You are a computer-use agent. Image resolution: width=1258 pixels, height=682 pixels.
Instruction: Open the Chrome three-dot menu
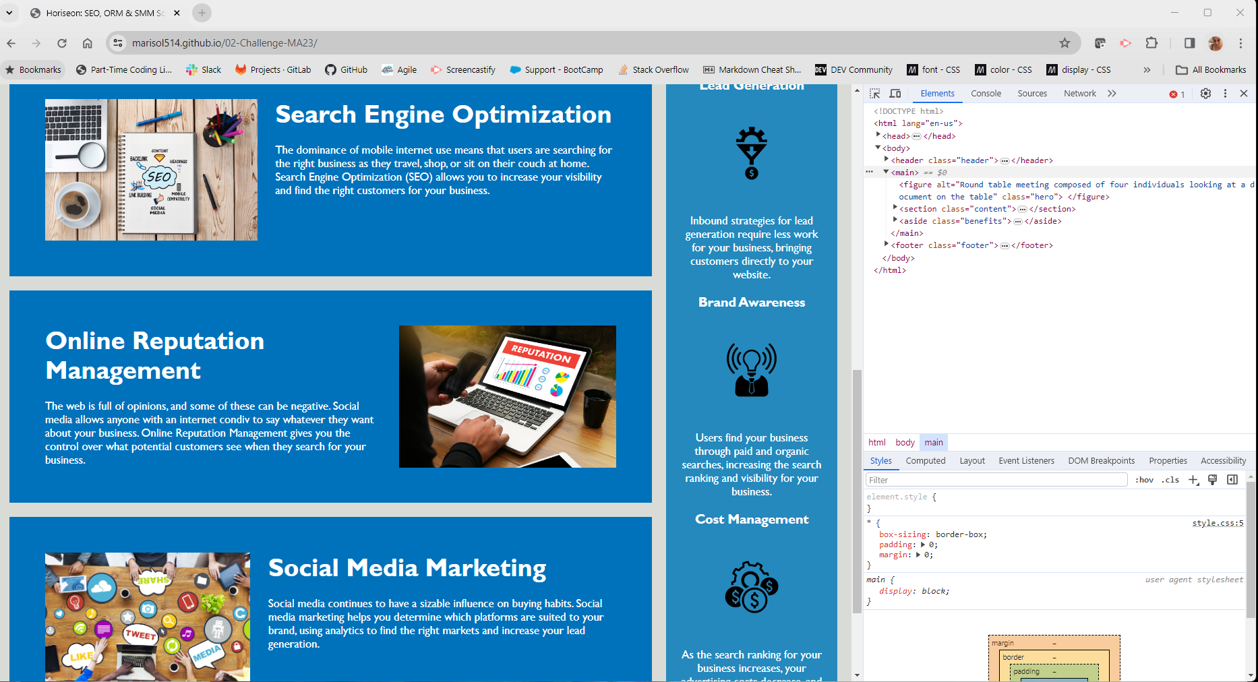(x=1240, y=43)
